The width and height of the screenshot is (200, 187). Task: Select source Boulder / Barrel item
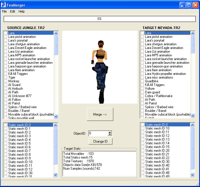pos(19,111)
